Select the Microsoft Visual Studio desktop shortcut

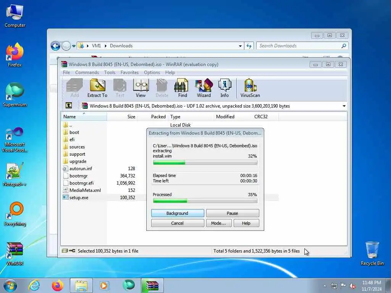point(15,140)
